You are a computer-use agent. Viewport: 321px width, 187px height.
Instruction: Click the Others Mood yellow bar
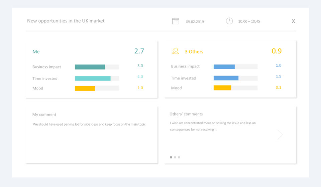click(235, 88)
